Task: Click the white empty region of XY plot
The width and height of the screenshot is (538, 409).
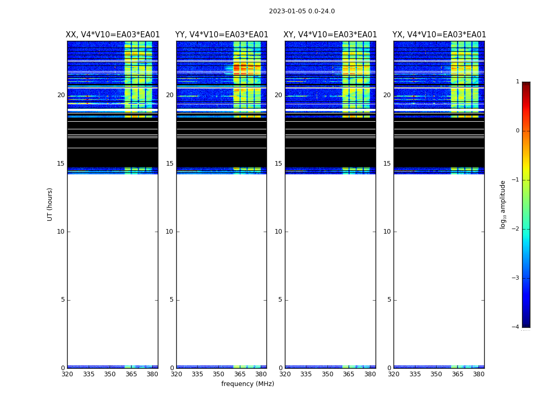Action: pyautogui.click(x=330, y=270)
